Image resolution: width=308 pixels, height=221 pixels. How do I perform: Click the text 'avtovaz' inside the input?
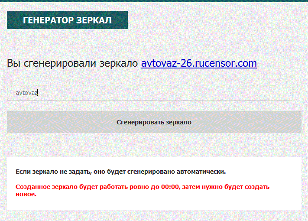pyautogui.click(x=26, y=93)
